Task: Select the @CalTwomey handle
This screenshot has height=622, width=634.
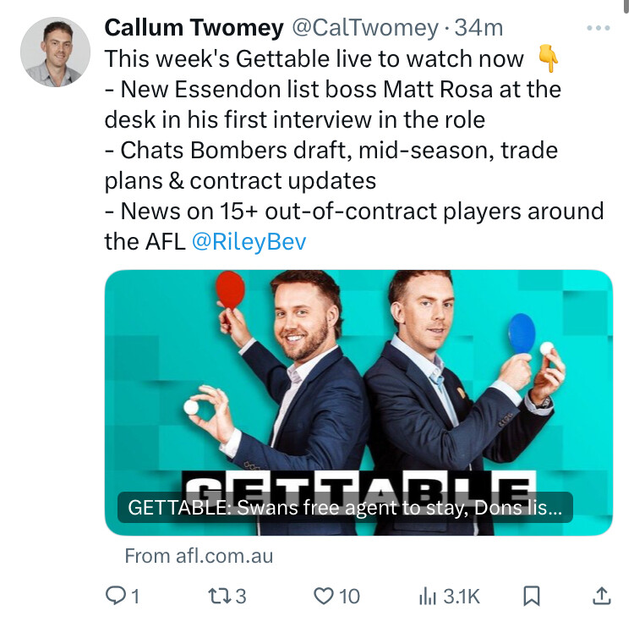Action: pos(365,28)
